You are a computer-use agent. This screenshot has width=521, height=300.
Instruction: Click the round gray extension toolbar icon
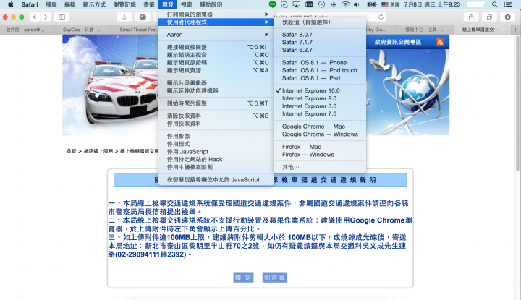pos(143,17)
